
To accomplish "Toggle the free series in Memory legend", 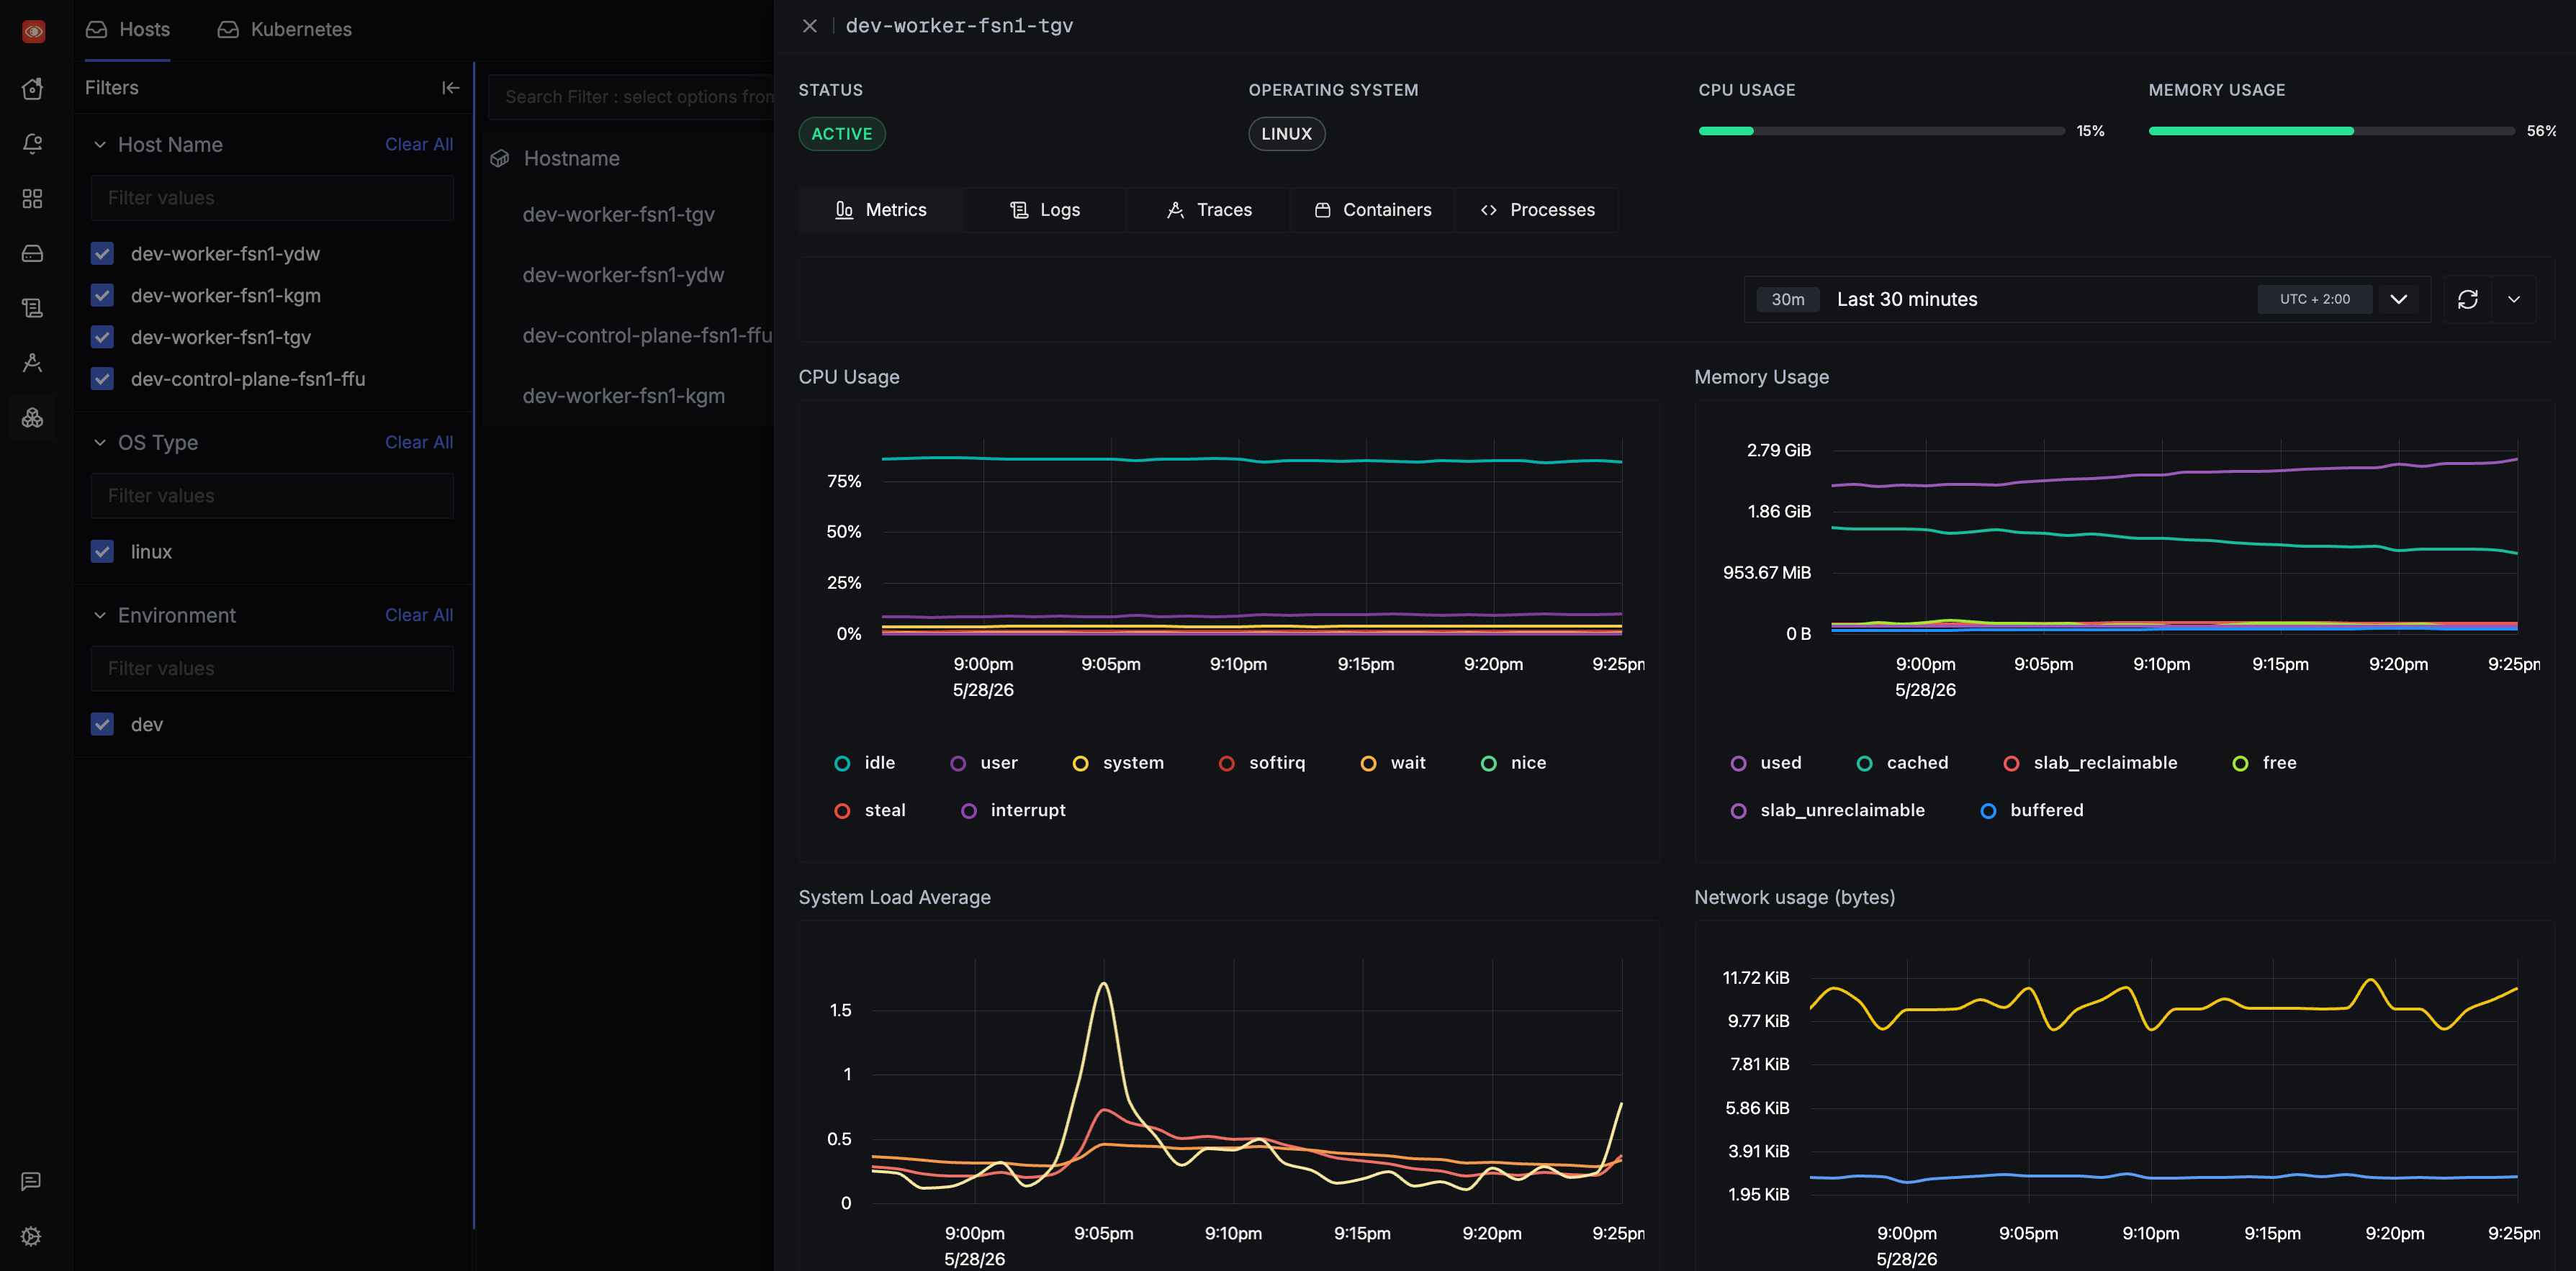I will (x=2265, y=763).
